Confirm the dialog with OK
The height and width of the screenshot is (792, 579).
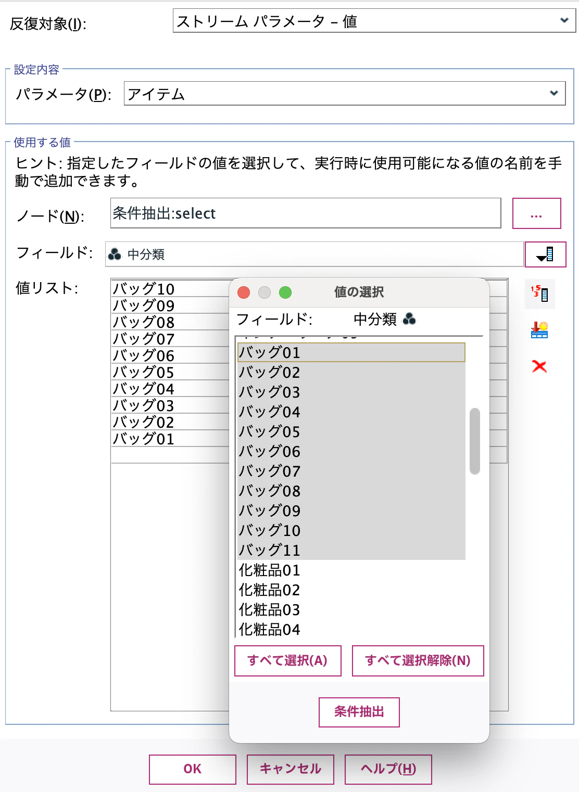pos(192,769)
